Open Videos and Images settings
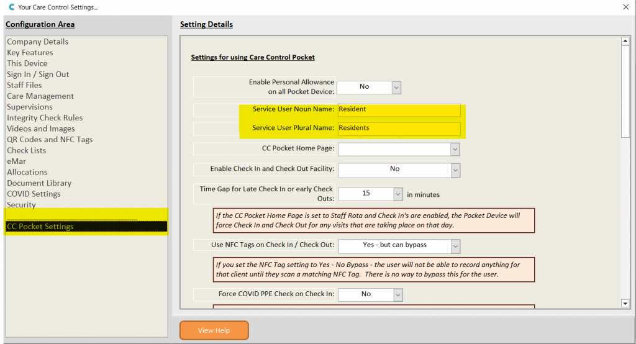This screenshot has height=344, width=636. pyautogui.click(x=40, y=129)
